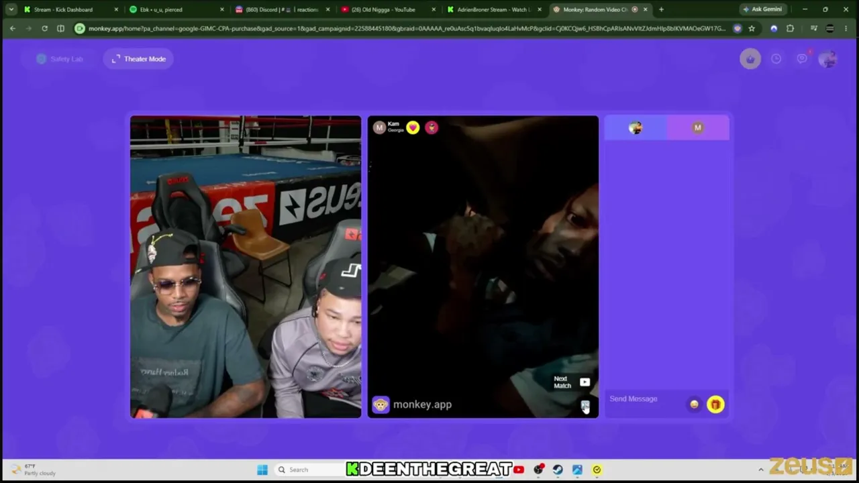Viewport: 859px width, 483px height.
Task: Open the Safety Lab
Action: (x=60, y=59)
